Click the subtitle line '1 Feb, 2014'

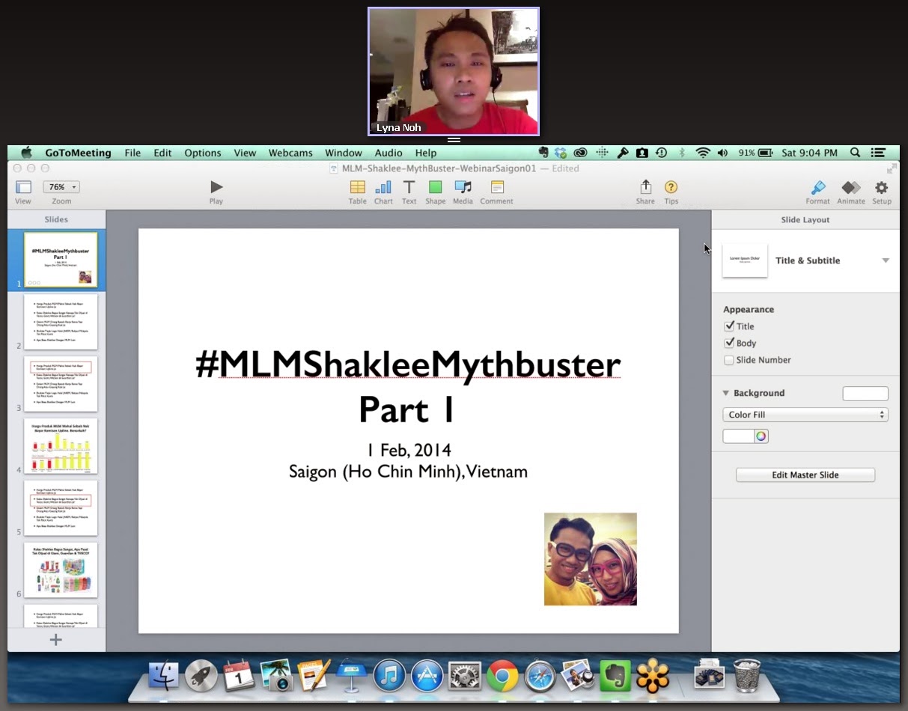tap(409, 450)
